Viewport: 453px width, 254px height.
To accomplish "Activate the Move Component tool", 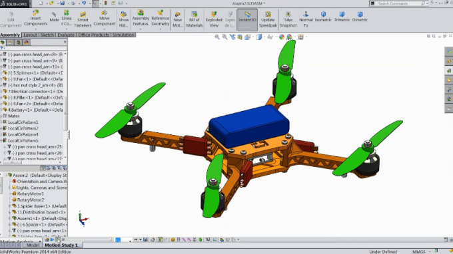I will [x=105, y=17].
